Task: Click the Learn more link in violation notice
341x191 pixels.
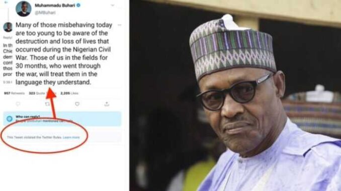Action: (71, 137)
